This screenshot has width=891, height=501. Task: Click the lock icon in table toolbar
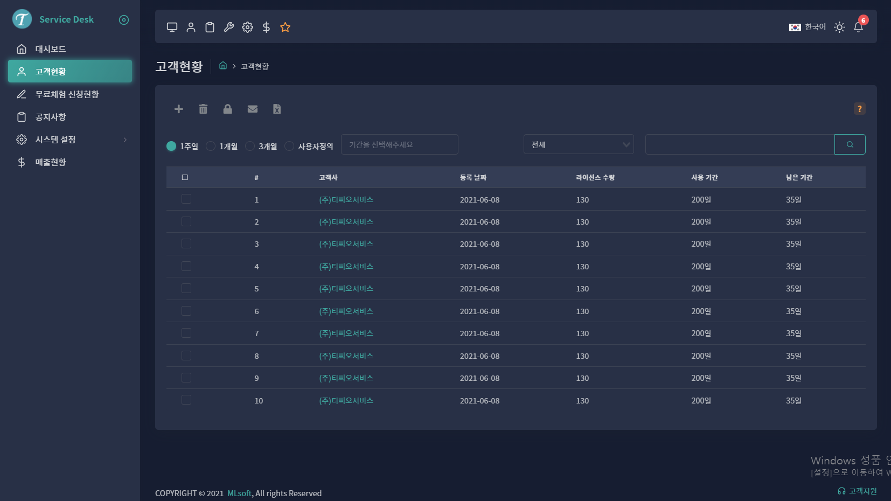[228, 109]
